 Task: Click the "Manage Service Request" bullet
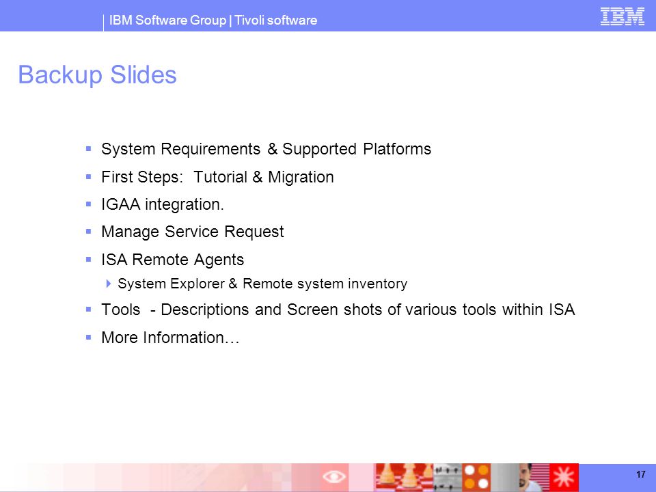coord(193,232)
